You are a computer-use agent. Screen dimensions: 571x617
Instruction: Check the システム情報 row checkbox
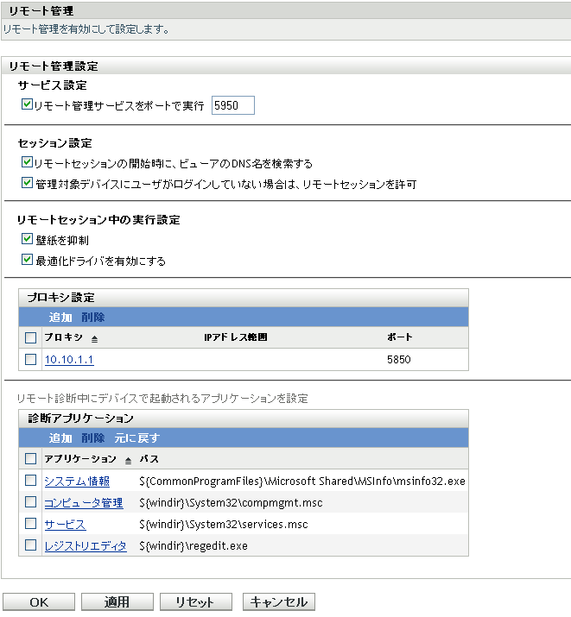point(30,480)
